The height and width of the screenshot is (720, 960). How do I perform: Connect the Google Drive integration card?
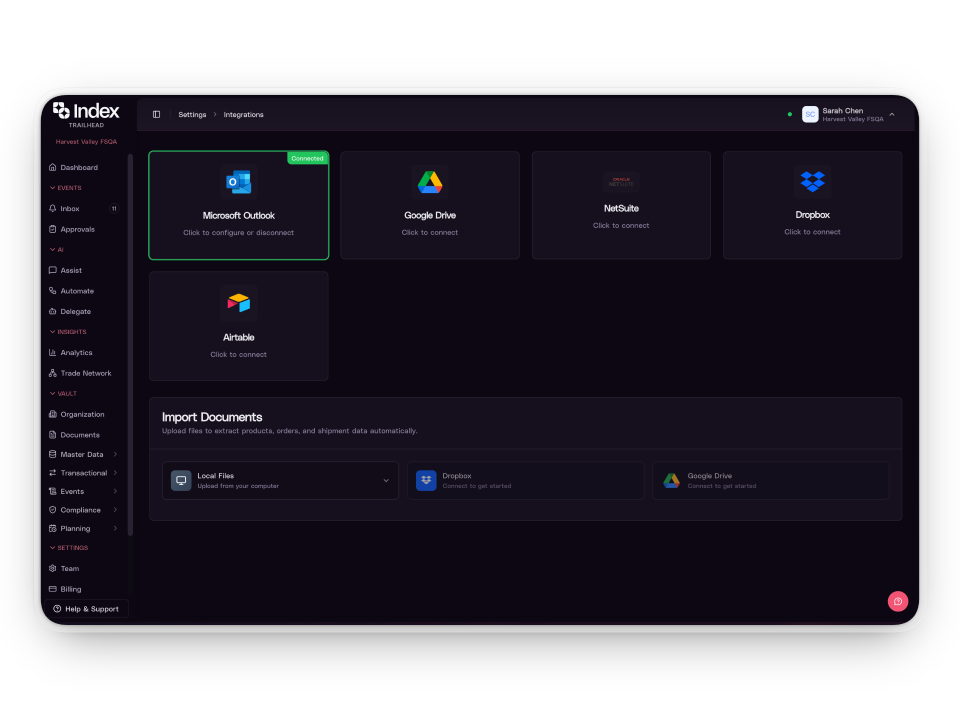(x=430, y=205)
